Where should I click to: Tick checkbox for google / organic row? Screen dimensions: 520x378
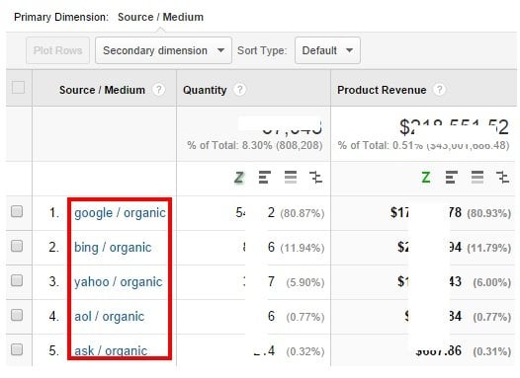click(17, 211)
